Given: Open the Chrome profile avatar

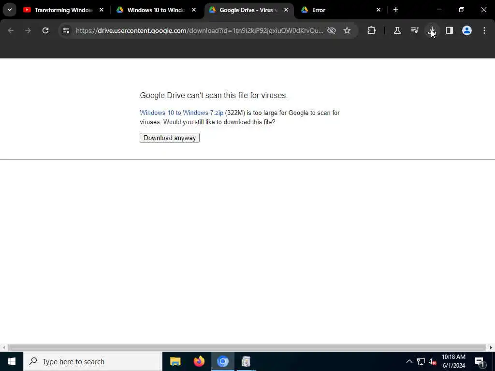Looking at the screenshot, I should pos(467,30).
